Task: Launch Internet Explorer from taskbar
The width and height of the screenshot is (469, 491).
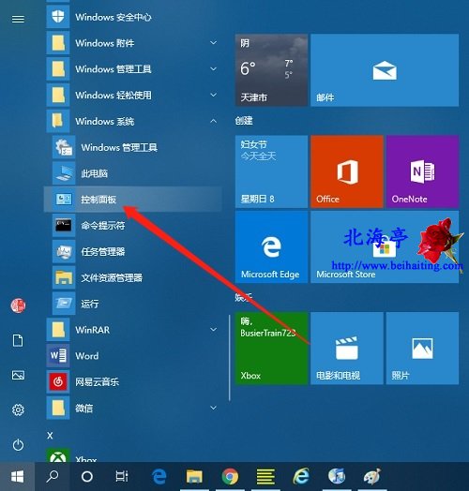Action: click(301, 477)
